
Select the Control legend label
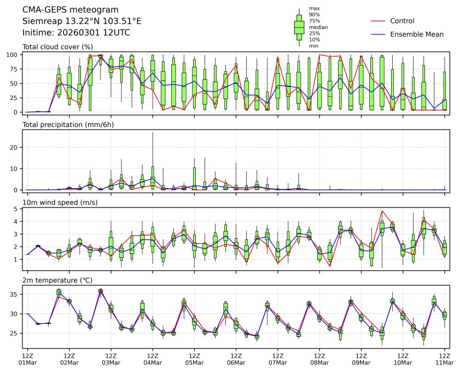402,21
